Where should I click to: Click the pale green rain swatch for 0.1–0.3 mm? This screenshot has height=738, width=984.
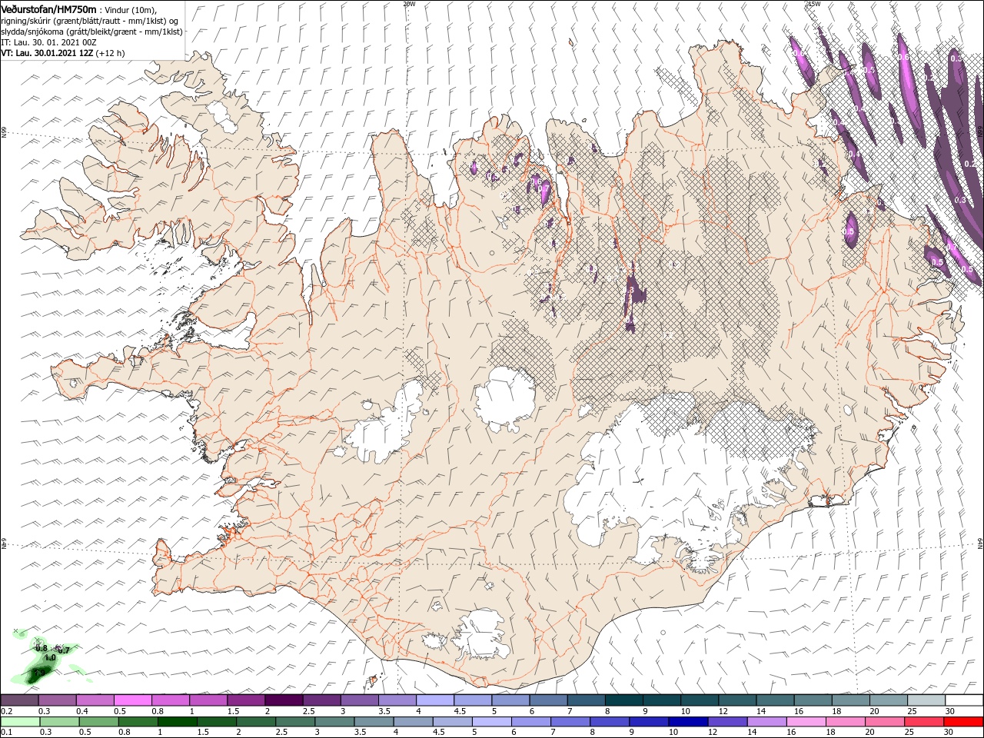[x=20, y=722]
